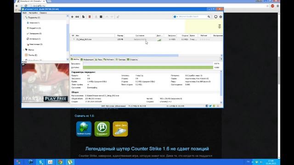Select Завершены (0) in sidebar
The image size is (294, 165).
(34, 33)
